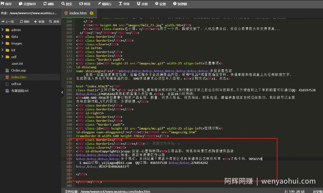Search files with the sidebar 搜索 button
Screen dimensions: 323x193
(54, 21)
